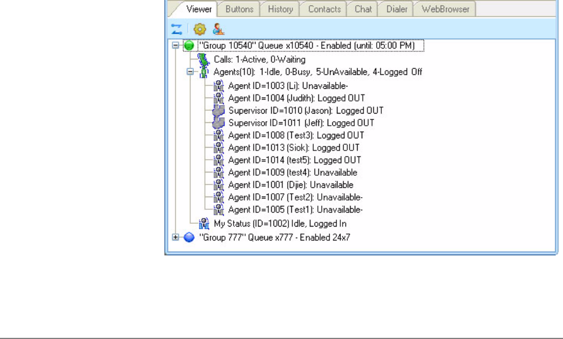Select "Agent ID=1004 (Judith): Logged OUT" text
Screen dimensions: 563x339
click(x=296, y=98)
